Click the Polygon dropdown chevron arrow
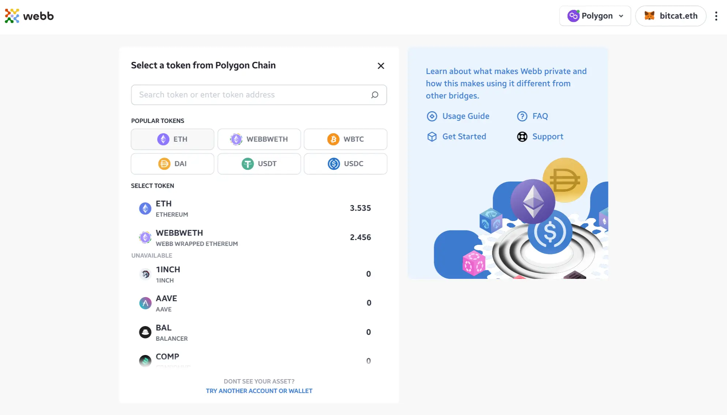 pyautogui.click(x=621, y=16)
